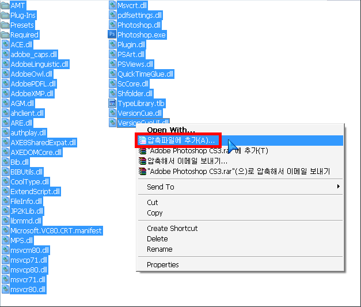Viewport: 361px width, 307px height.
Task: Select the file name AXE8SharedExpat.dll
Action: (x=43, y=143)
